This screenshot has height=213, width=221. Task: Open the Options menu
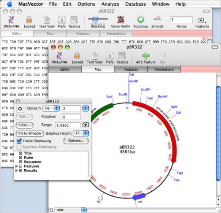86,4
